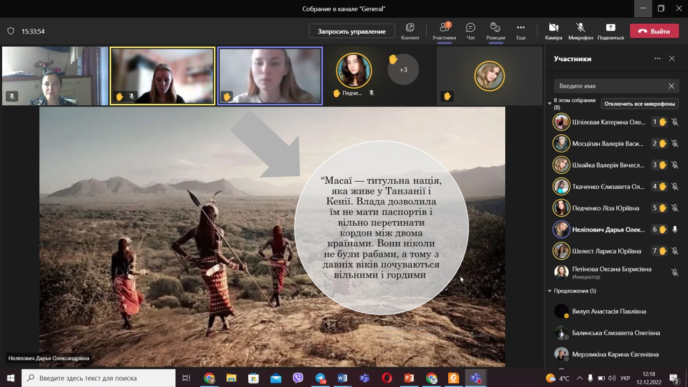Image resolution: width=688 pixels, height=387 pixels.
Task: Click the shield security icon near timer
Action: tap(11, 31)
